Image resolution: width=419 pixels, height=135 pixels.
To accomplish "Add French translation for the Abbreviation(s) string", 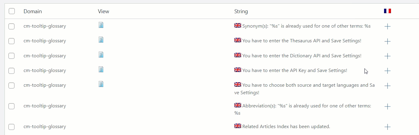I will tap(388, 106).
